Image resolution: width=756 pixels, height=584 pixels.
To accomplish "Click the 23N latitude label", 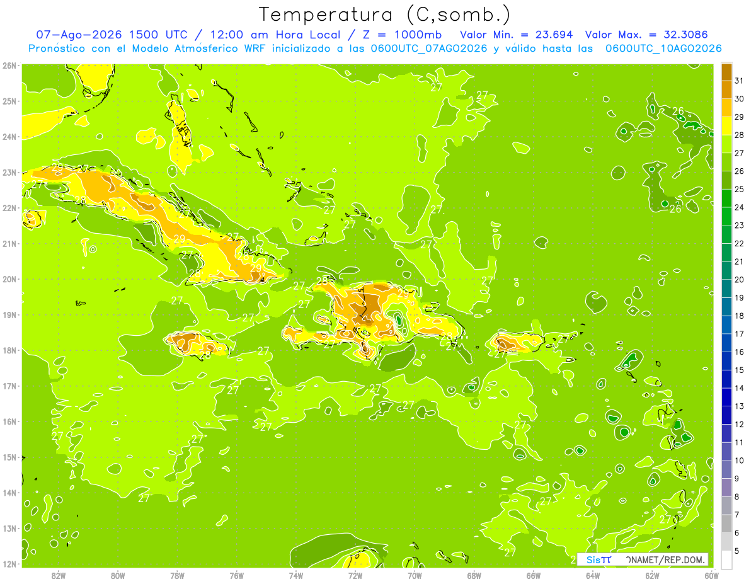I will tap(9, 173).
